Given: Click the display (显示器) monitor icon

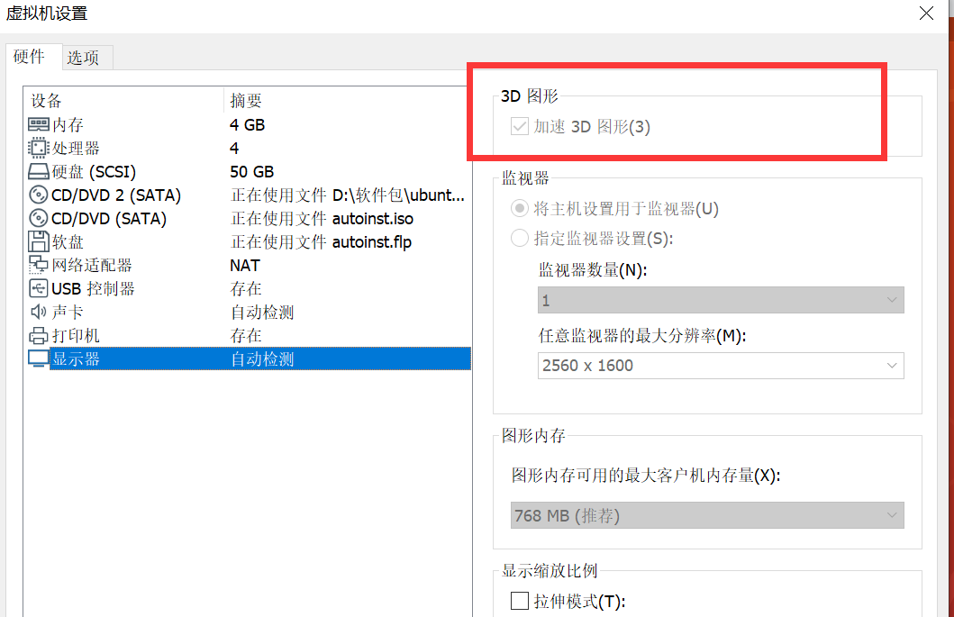Looking at the screenshot, I should 39,359.
